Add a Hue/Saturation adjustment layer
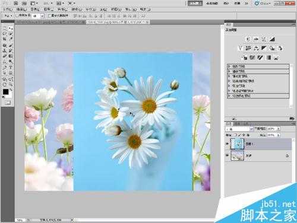297x223 pixels. pyautogui.click(x=248, y=48)
